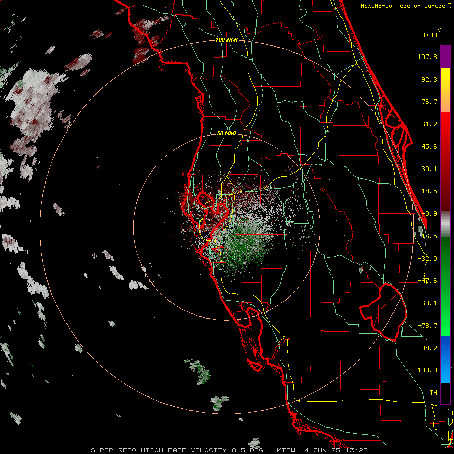Viewport: 454px width, 454px height.
Task: Select the 100 NMI range ring label
Action: pyautogui.click(x=226, y=40)
